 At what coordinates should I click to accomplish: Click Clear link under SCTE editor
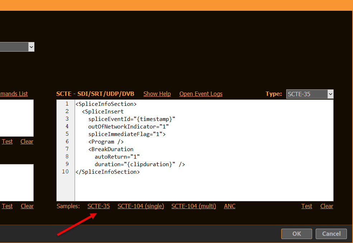click(327, 206)
